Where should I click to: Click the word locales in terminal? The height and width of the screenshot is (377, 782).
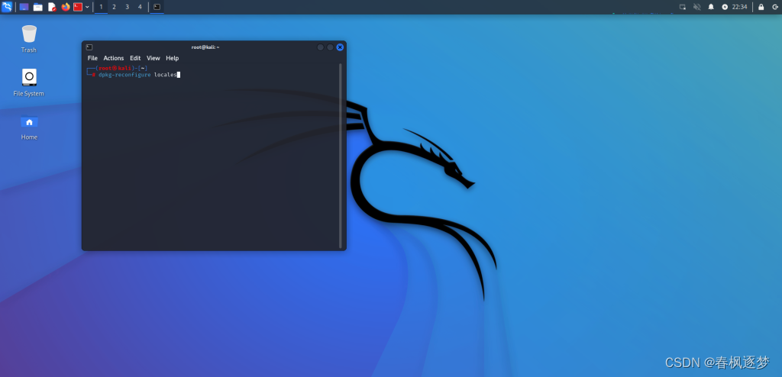[166, 75]
